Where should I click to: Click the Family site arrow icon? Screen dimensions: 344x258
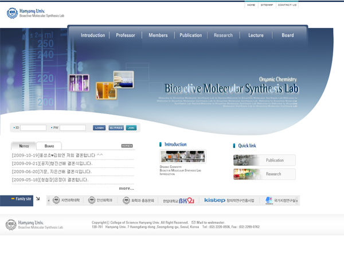coord(38,200)
